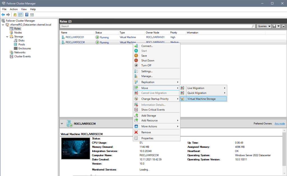The width and height of the screenshot is (287, 176).
Task: Open the Queries dropdown
Action: (x=264, y=26)
